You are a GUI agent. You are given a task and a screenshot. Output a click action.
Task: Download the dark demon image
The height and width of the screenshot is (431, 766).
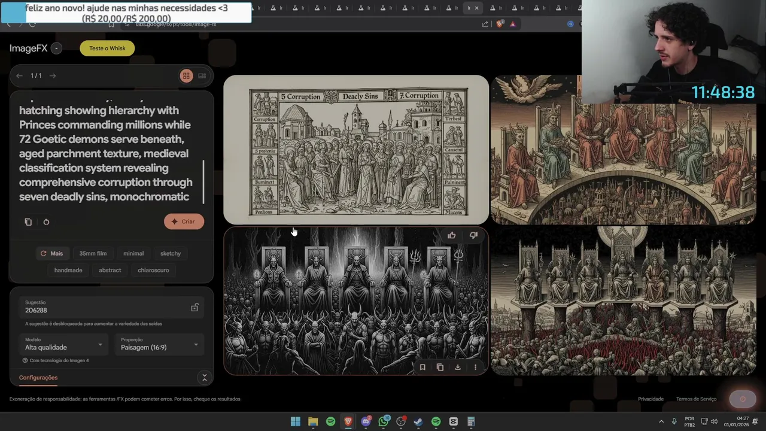click(458, 367)
